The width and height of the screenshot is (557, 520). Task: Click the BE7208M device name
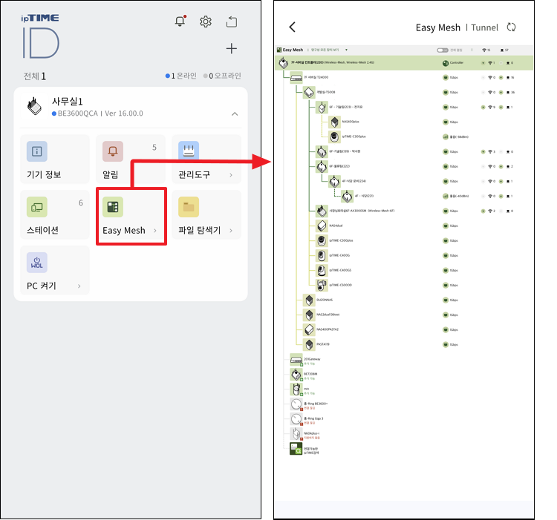[310, 374]
